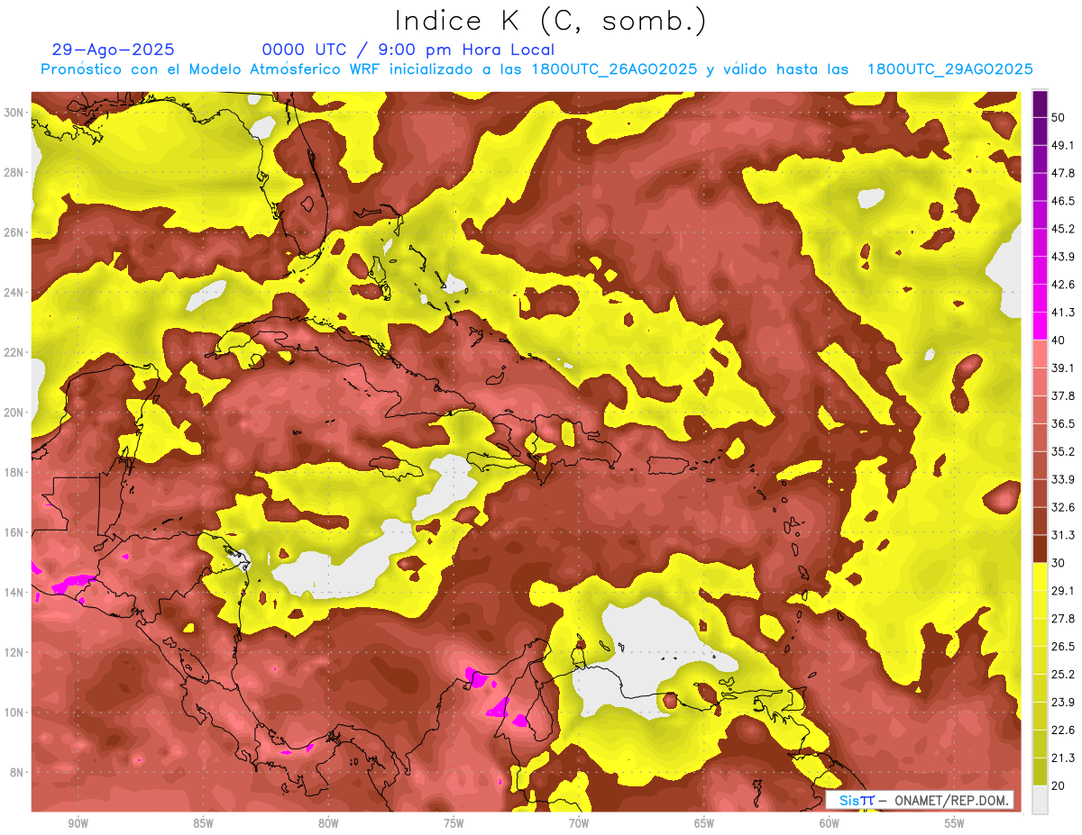
Task: Click the colorbar value "43.9"
Action: (1062, 257)
